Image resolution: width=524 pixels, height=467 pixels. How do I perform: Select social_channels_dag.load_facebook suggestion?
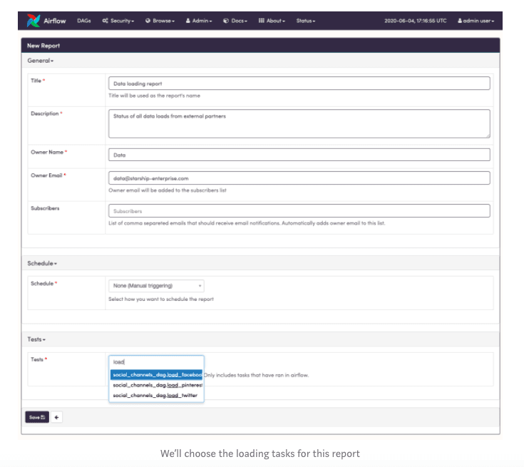coord(156,374)
